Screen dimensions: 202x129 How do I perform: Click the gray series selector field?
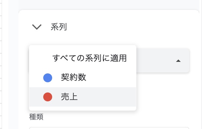pos(163,61)
